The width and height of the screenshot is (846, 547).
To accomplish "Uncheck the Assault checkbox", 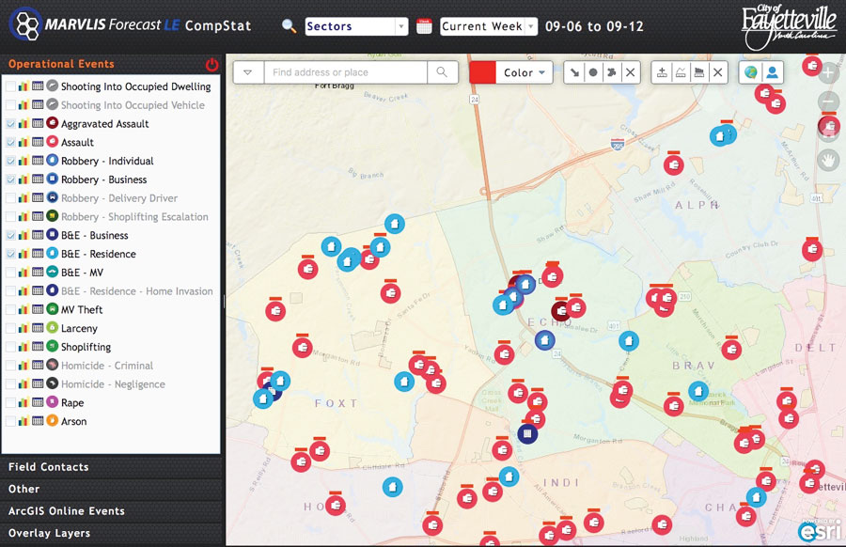I will (10, 142).
